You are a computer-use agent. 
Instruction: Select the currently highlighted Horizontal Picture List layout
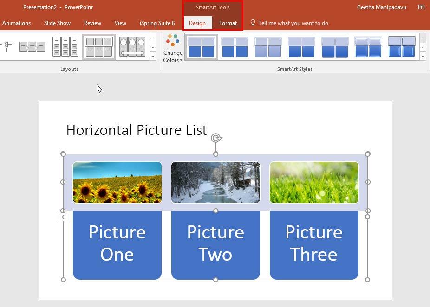(99, 46)
